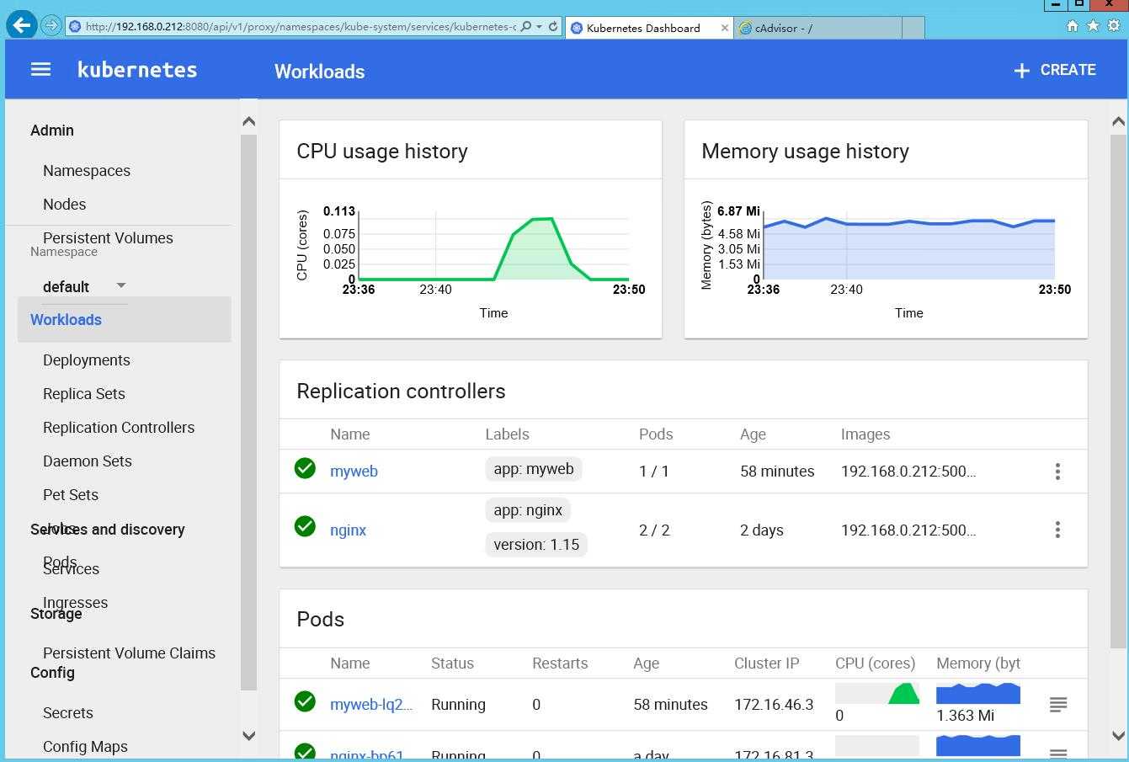Open Replica Sets in the sidebar

pos(84,394)
